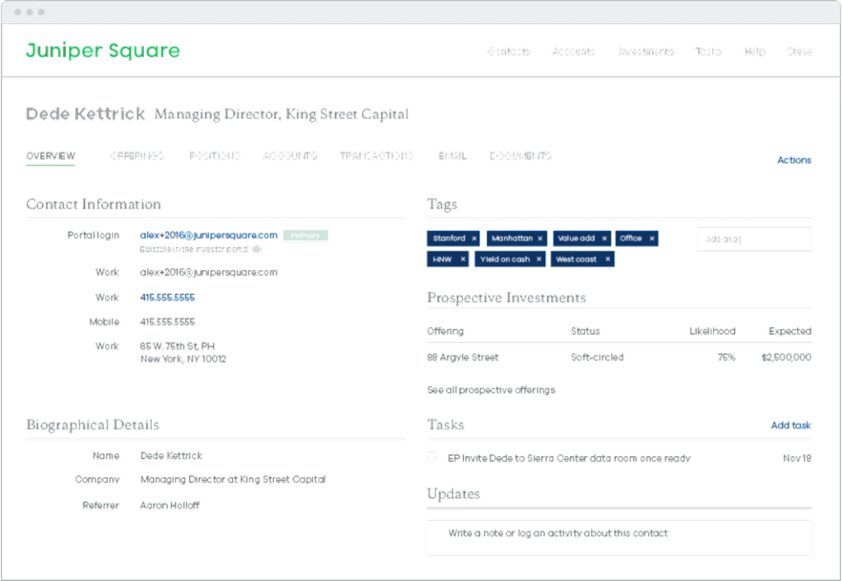This screenshot has height=581, width=842.
Task: Click the investor portal info icon
Action: [257, 248]
